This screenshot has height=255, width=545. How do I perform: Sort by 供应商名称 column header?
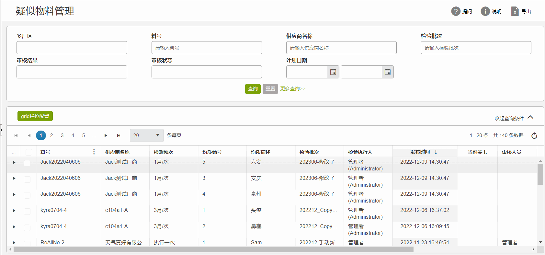[x=117, y=152]
